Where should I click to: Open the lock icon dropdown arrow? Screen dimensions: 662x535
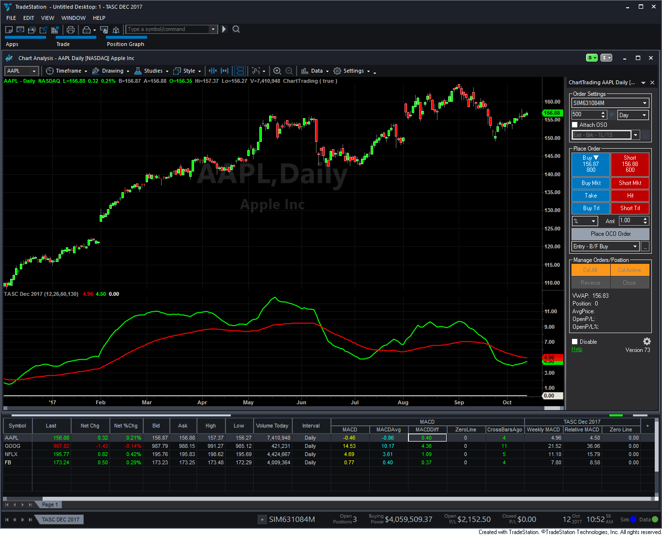(94, 30)
